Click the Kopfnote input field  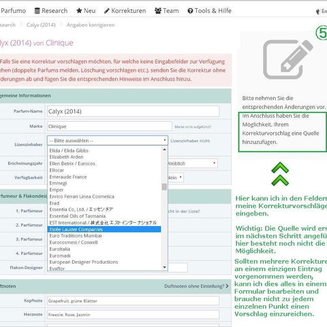click(133, 300)
